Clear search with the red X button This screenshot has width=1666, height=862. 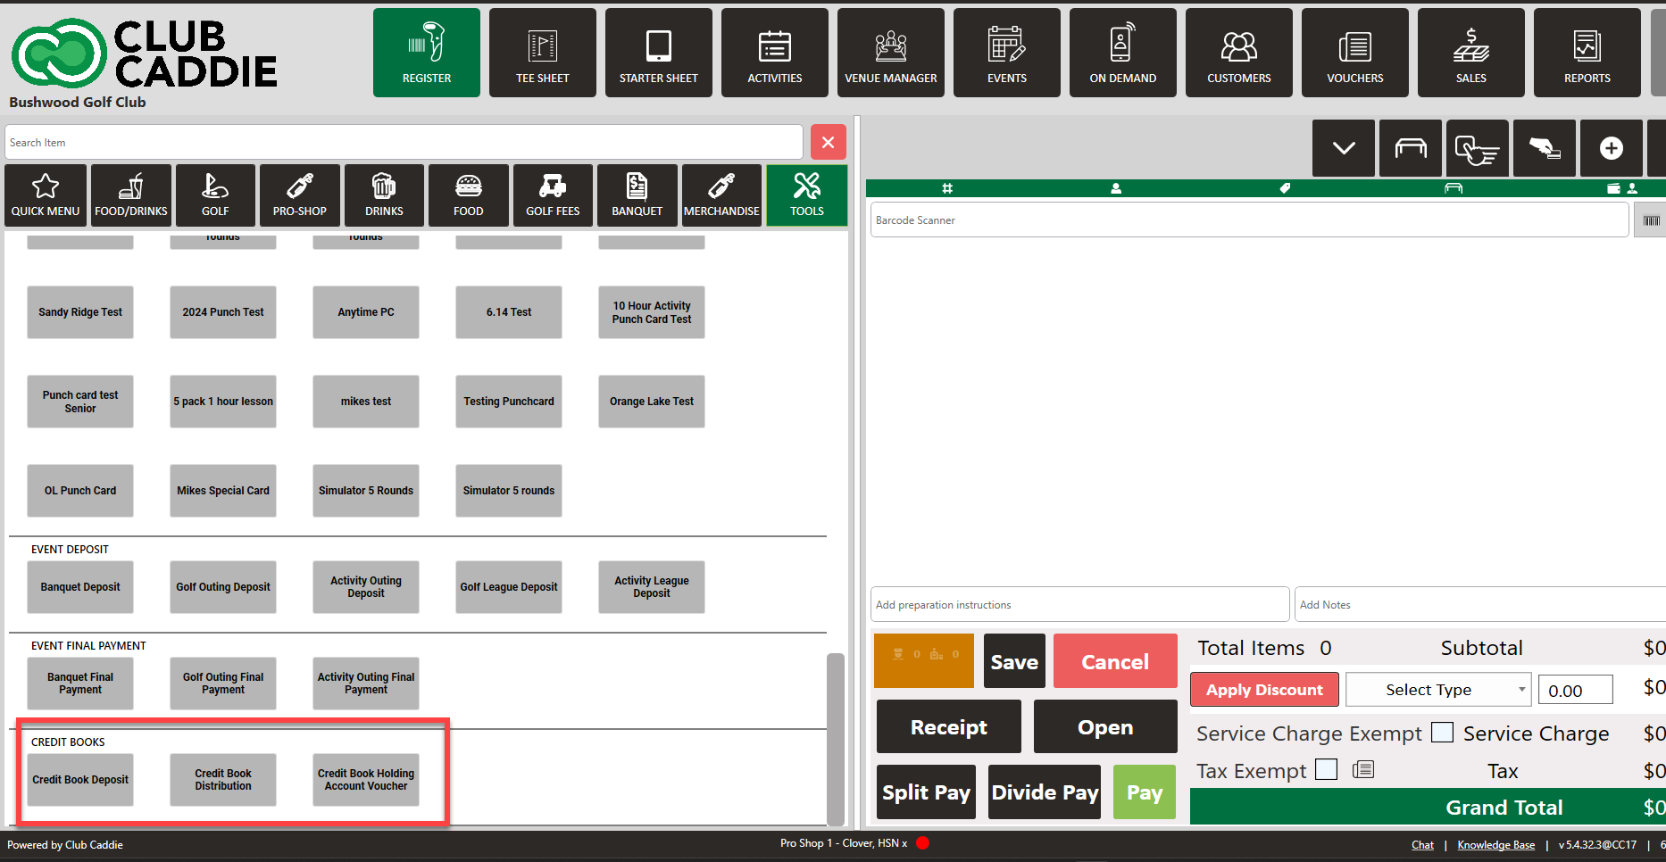tap(828, 143)
